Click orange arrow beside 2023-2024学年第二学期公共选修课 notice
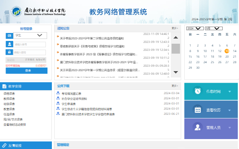The width and height of the screenshot is (239, 149). (58, 37)
